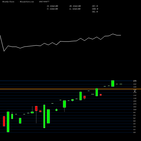
Task: Click the lowest dip of the white line chart
Action: [x=4, y=51]
